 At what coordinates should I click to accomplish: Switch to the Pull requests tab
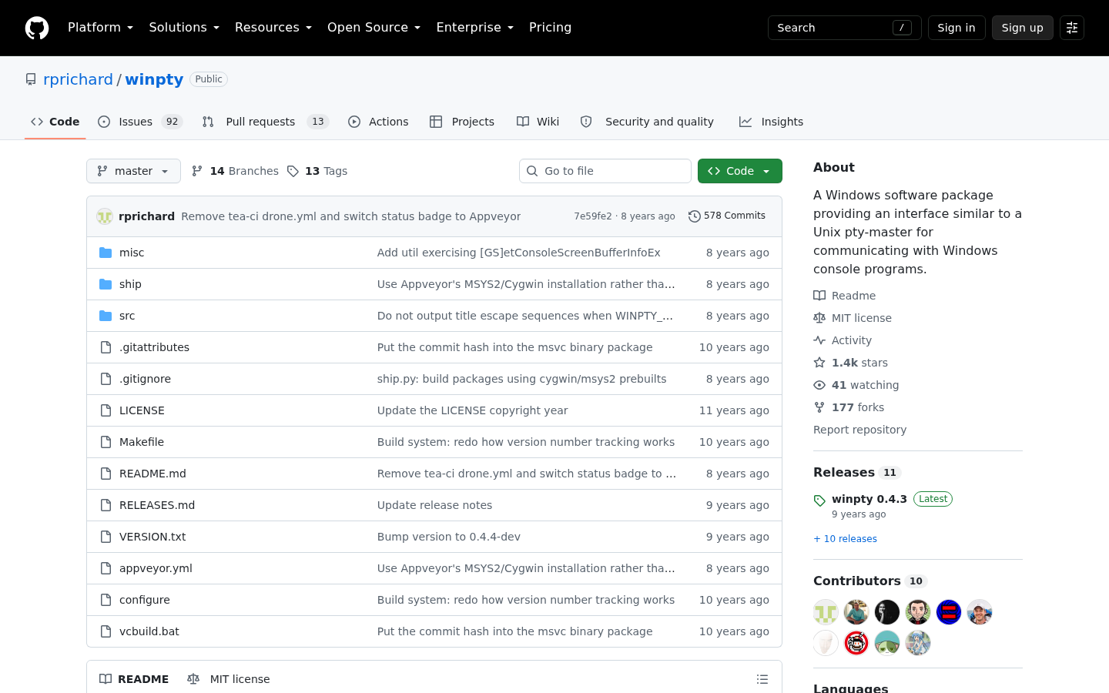pos(266,122)
